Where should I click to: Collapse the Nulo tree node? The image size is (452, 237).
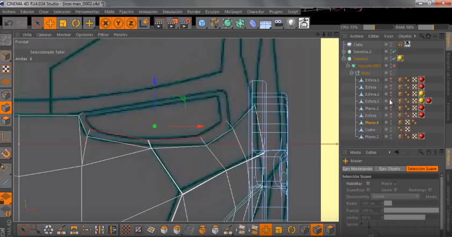(351, 73)
